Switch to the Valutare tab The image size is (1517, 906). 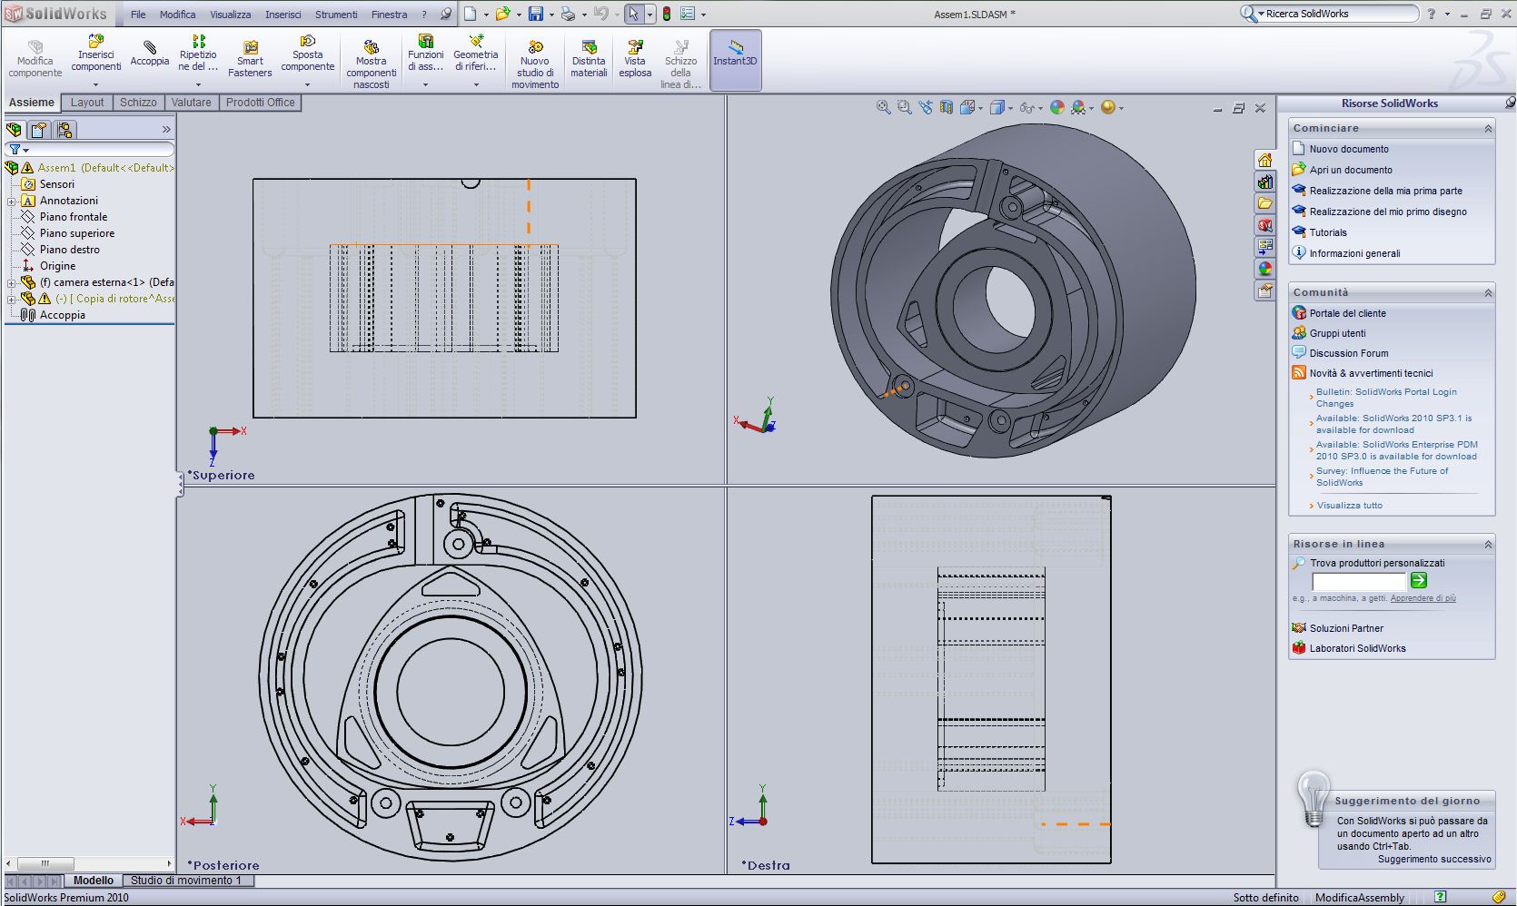click(191, 103)
